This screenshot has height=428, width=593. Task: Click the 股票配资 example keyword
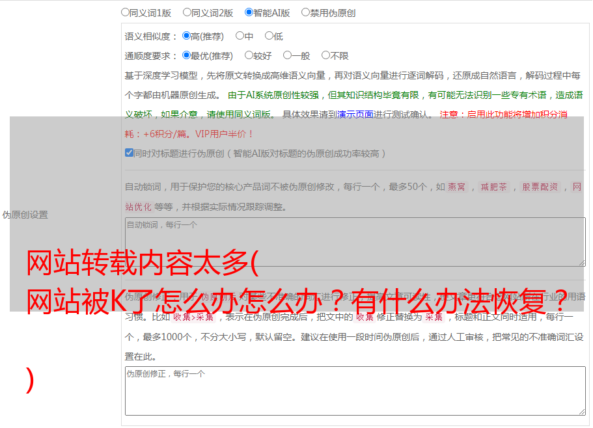[540, 187]
